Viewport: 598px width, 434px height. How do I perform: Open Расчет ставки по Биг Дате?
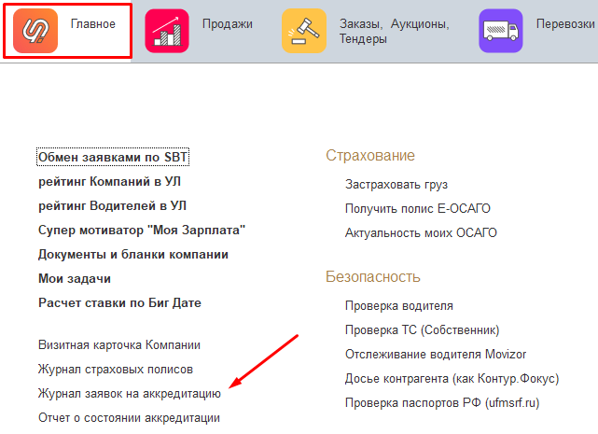pyautogui.click(x=119, y=302)
